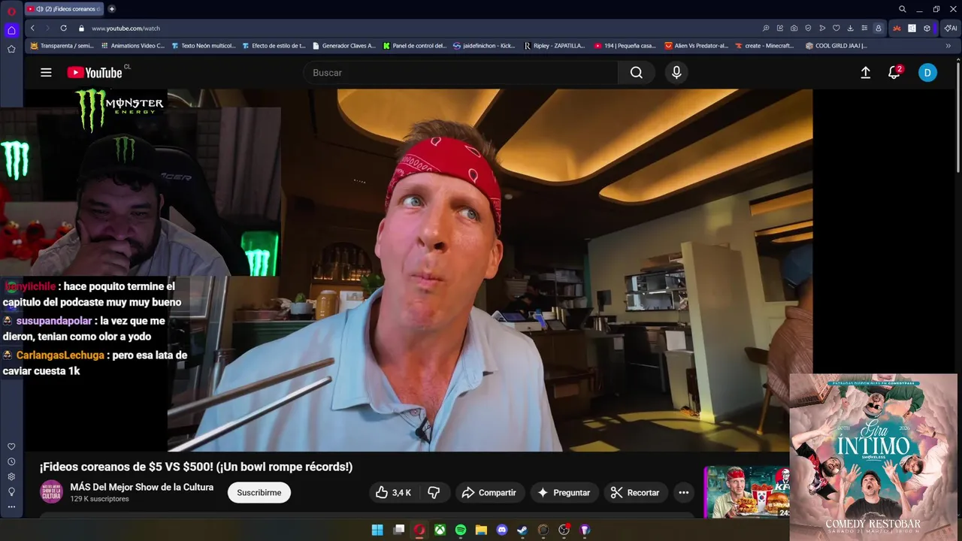Image resolution: width=962 pixels, height=541 pixels.
Task: Open the Preguntar AI button
Action: (x=564, y=493)
